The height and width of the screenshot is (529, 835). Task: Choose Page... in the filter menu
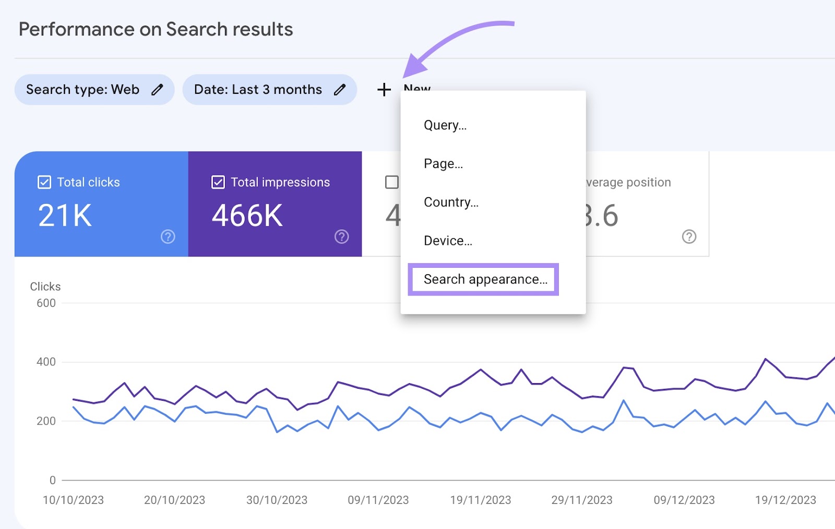(443, 164)
